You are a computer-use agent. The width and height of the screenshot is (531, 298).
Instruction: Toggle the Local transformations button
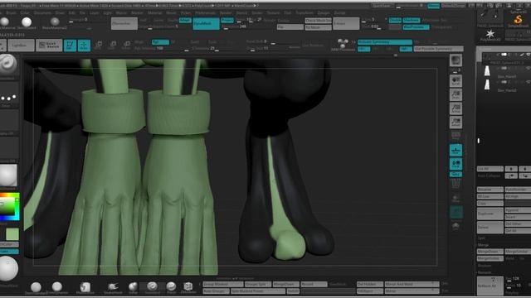pyautogui.click(x=455, y=164)
